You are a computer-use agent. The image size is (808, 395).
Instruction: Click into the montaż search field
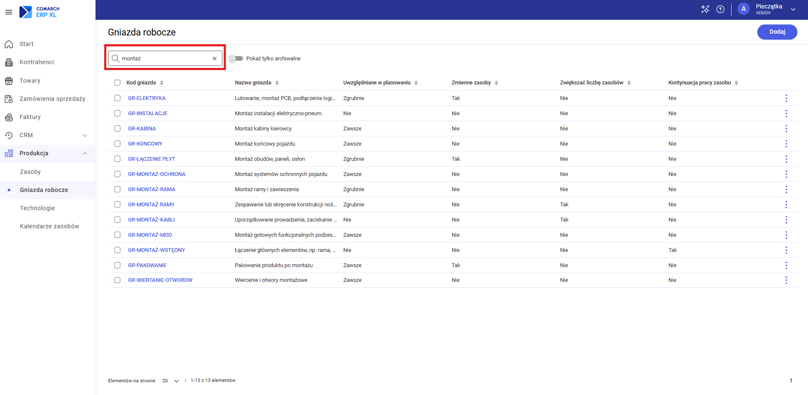(x=165, y=59)
